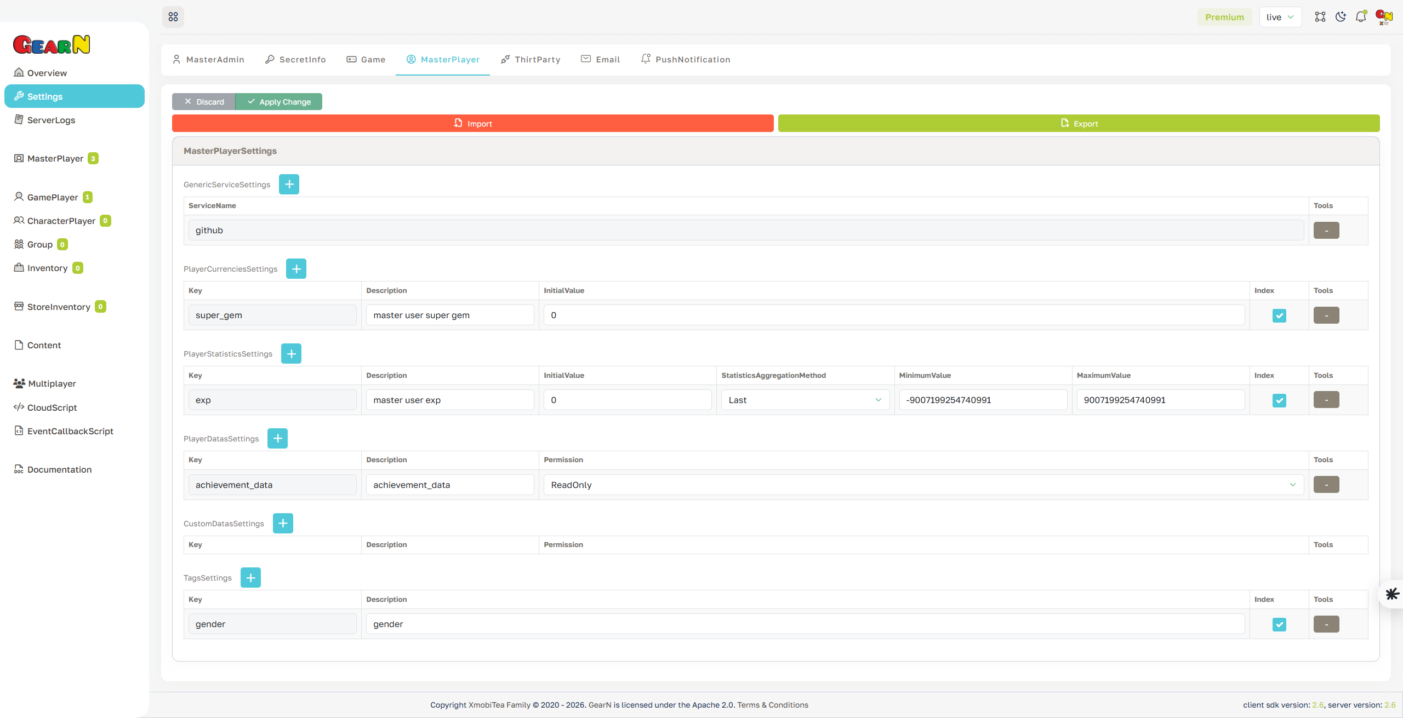Open the apps grid icon top-left
Screen dimensions: 1403x718
173,16
